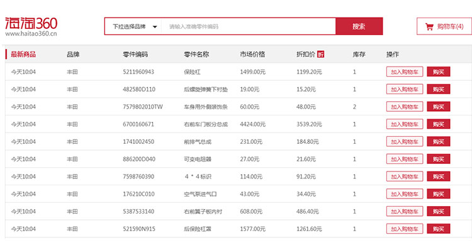The image size is (472, 250).
Task: Select part code 5211960943
Action: [x=138, y=72]
